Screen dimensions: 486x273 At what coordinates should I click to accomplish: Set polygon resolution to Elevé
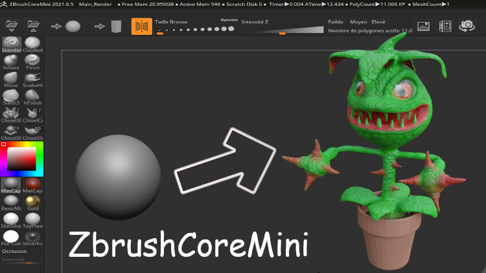coord(378,21)
